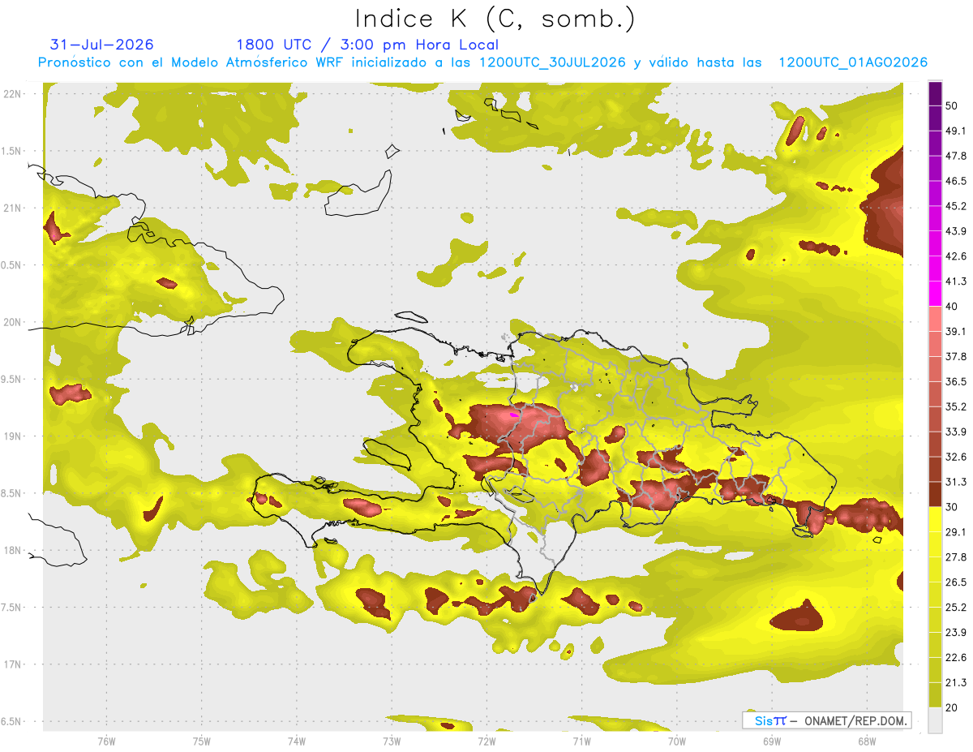Pick the dark brown color bar segment above 30
The image size is (973, 752).
tap(935, 494)
